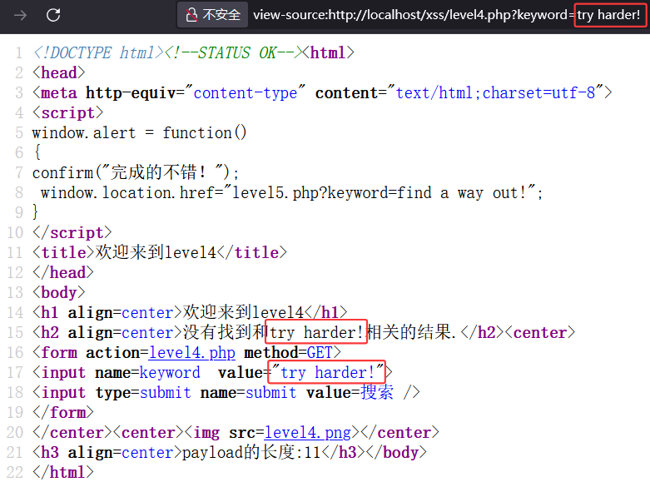Click the h3 tag name on line 21
The height and width of the screenshot is (482, 650).
50,453
